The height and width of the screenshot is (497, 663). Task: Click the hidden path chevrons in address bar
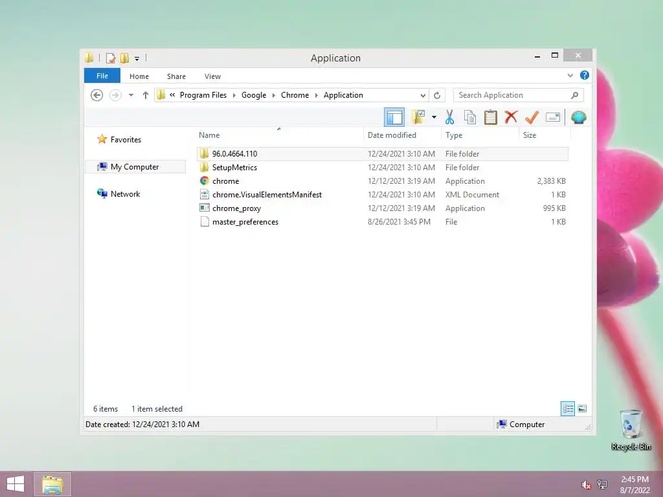point(172,95)
